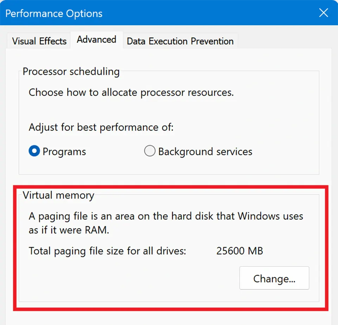Image resolution: width=338 pixels, height=325 pixels.
Task: Choose Programs for best performance
Action: (x=34, y=151)
